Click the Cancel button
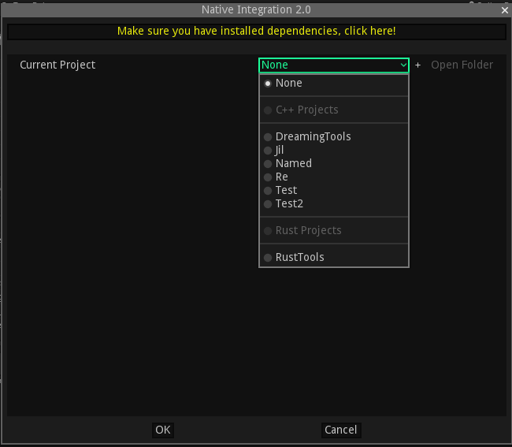The width and height of the screenshot is (512, 447). click(x=341, y=430)
